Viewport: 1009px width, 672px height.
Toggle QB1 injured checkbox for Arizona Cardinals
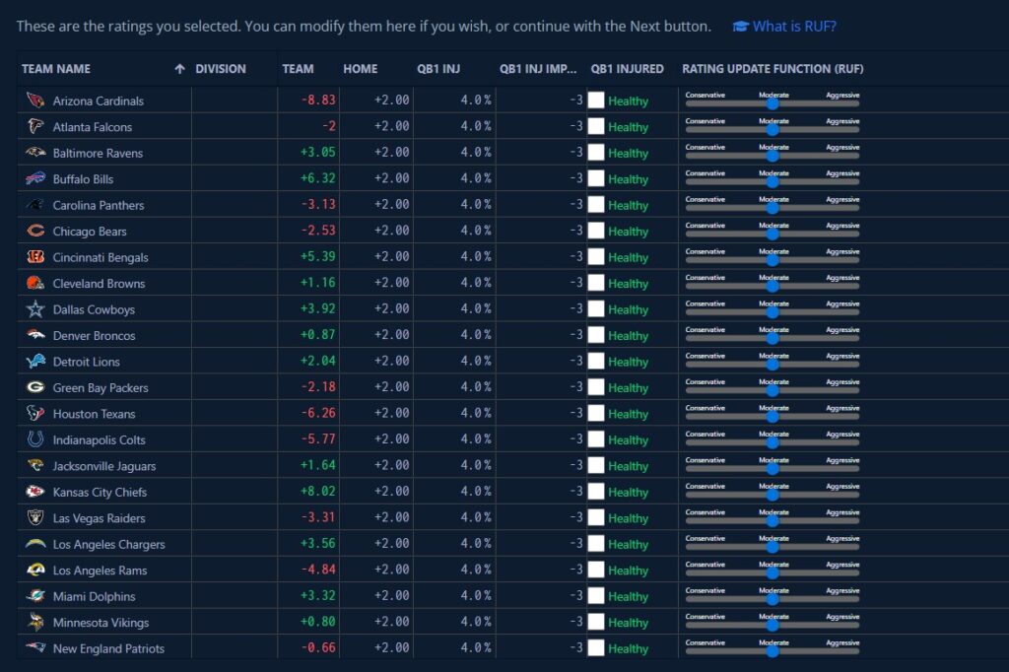596,100
